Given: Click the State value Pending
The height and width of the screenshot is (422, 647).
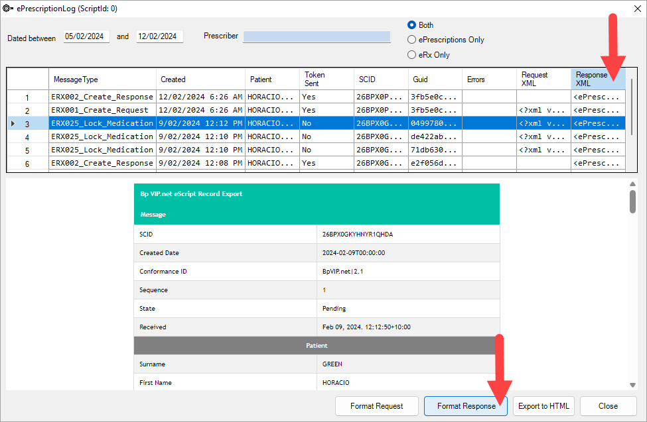Looking at the screenshot, I should (334, 308).
